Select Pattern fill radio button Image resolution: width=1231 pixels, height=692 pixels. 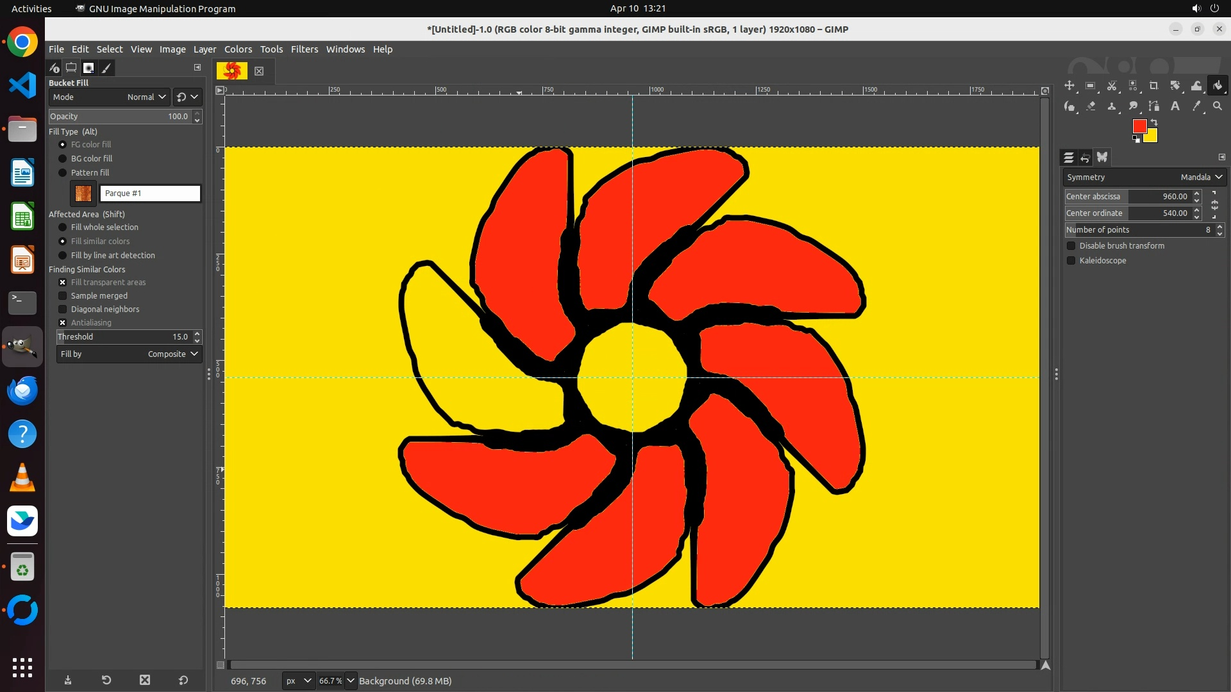(x=63, y=173)
